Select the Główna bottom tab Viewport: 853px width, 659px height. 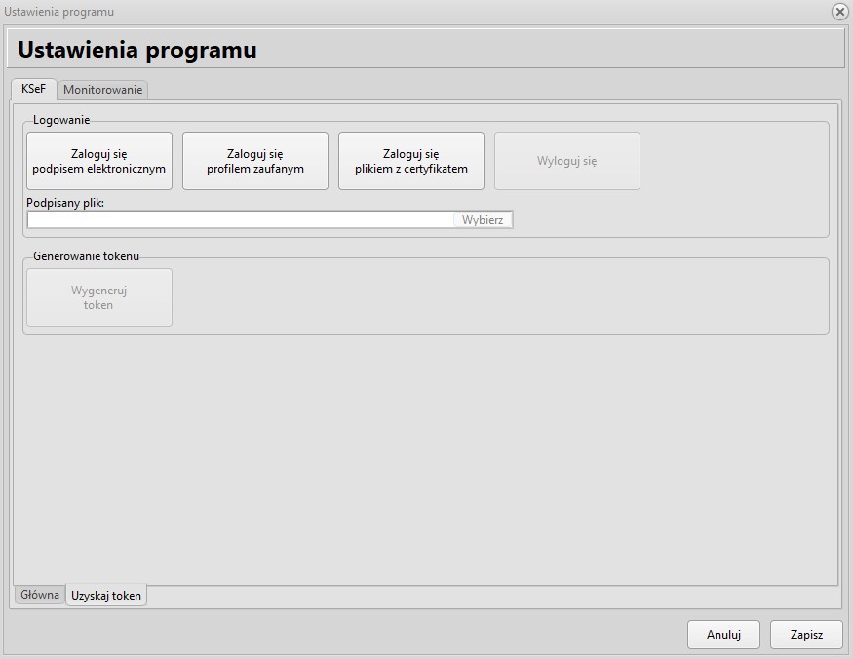[x=40, y=595]
